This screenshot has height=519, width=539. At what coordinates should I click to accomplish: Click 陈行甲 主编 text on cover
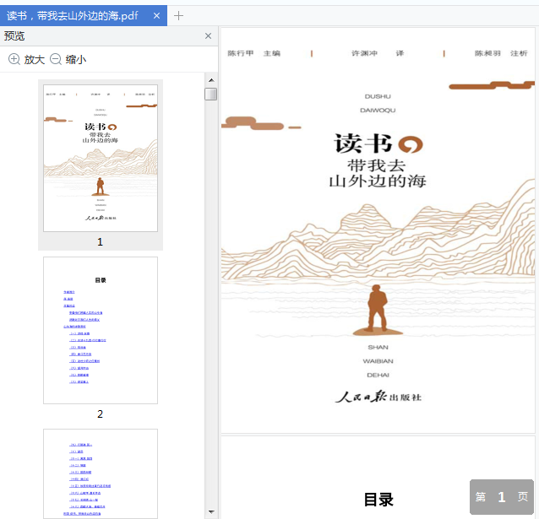point(254,53)
